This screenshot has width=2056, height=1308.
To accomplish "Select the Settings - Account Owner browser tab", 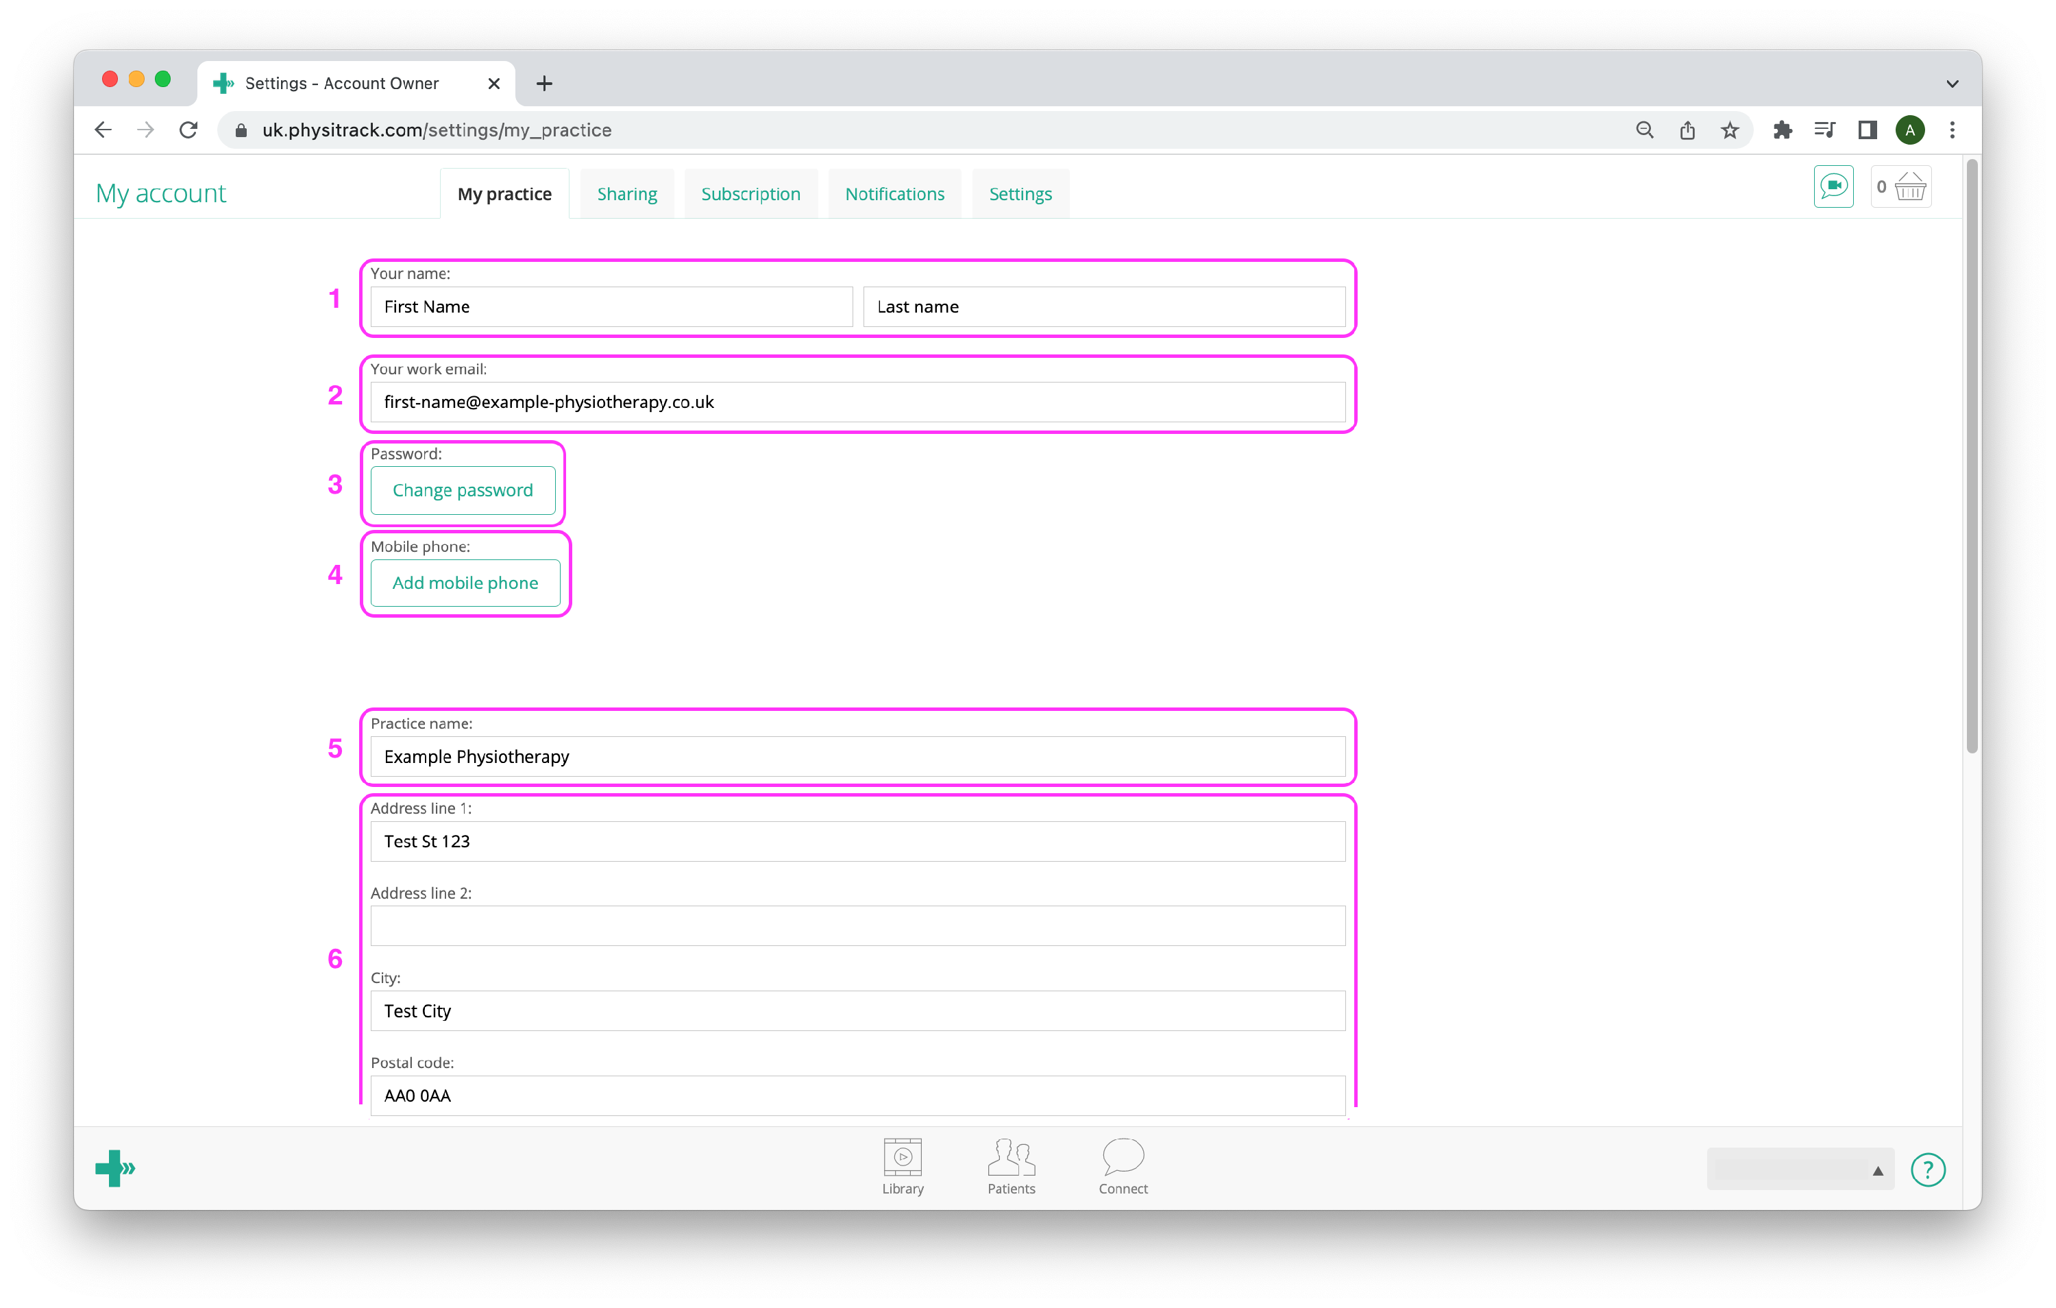I will 355,83.
